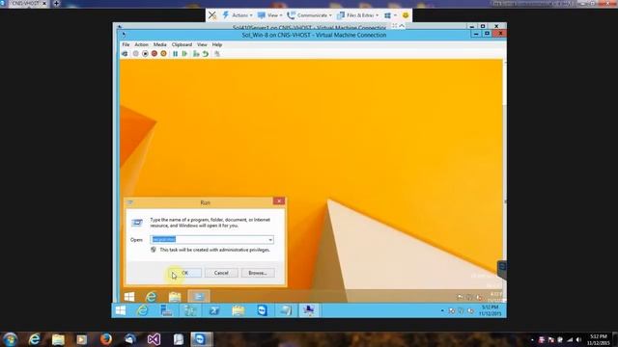This screenshot has width=618, height=347.
Task: Open TeamViewer on the CNIS-VHOST taskbar
Action: (262, 310)
